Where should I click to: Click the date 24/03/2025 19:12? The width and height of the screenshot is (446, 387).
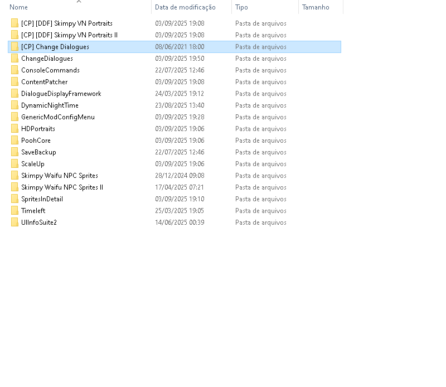pyautogui.click(x=180, y=94)
